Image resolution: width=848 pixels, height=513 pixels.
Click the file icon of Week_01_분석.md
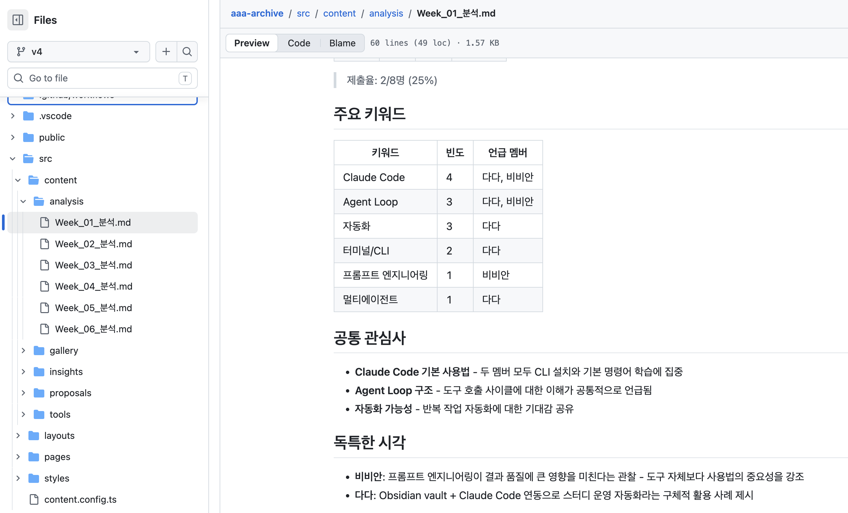click(44, 222)
